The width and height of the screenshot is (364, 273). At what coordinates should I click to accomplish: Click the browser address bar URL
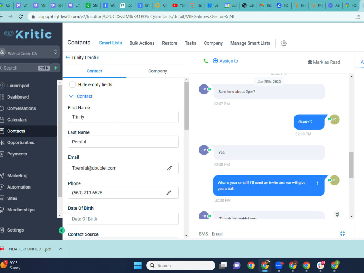pos(136,17)
